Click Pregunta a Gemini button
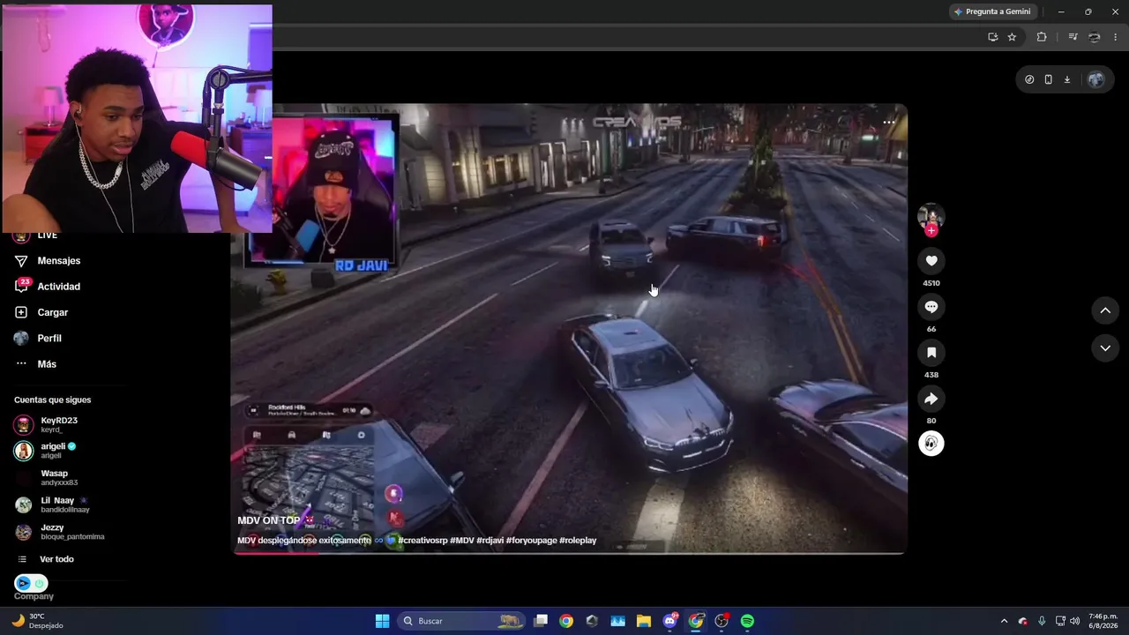Viewport: 1129px width, 635px height. pos(992,11)
